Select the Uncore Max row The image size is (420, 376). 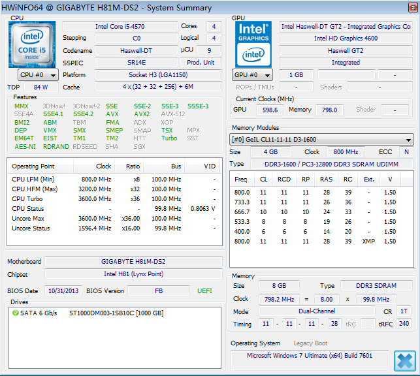click(x=114, y=219)
